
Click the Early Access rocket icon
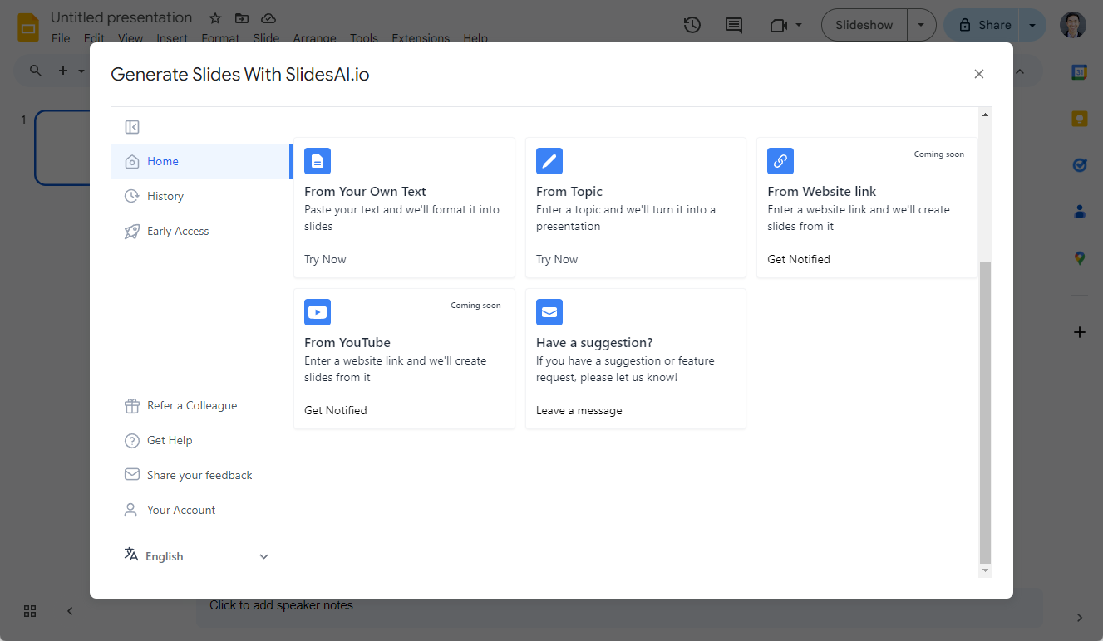[x=131, y=232]
